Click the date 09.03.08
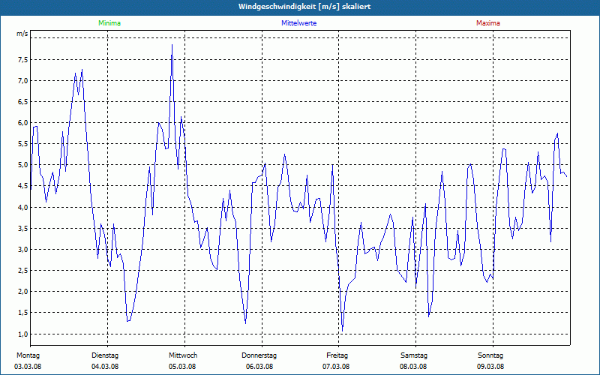Screen dimensions: 600x375 click(490, 367)
